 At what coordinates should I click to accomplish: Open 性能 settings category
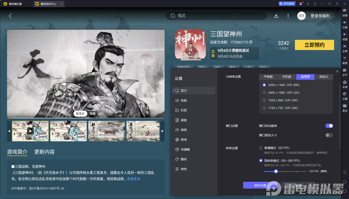pos(194,101)
